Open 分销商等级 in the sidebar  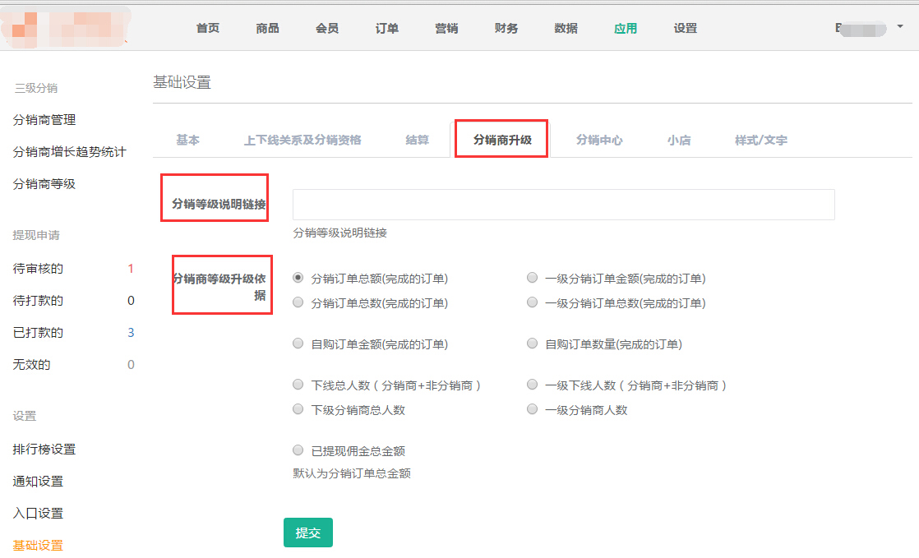[x=44, y=184]
